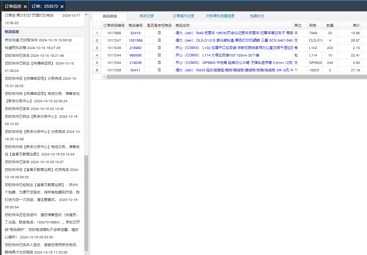This screenshot has width=367, height=255.
Task: Click the 商品编号 column header
Action: pyautogui.click(x=135, y=26)
